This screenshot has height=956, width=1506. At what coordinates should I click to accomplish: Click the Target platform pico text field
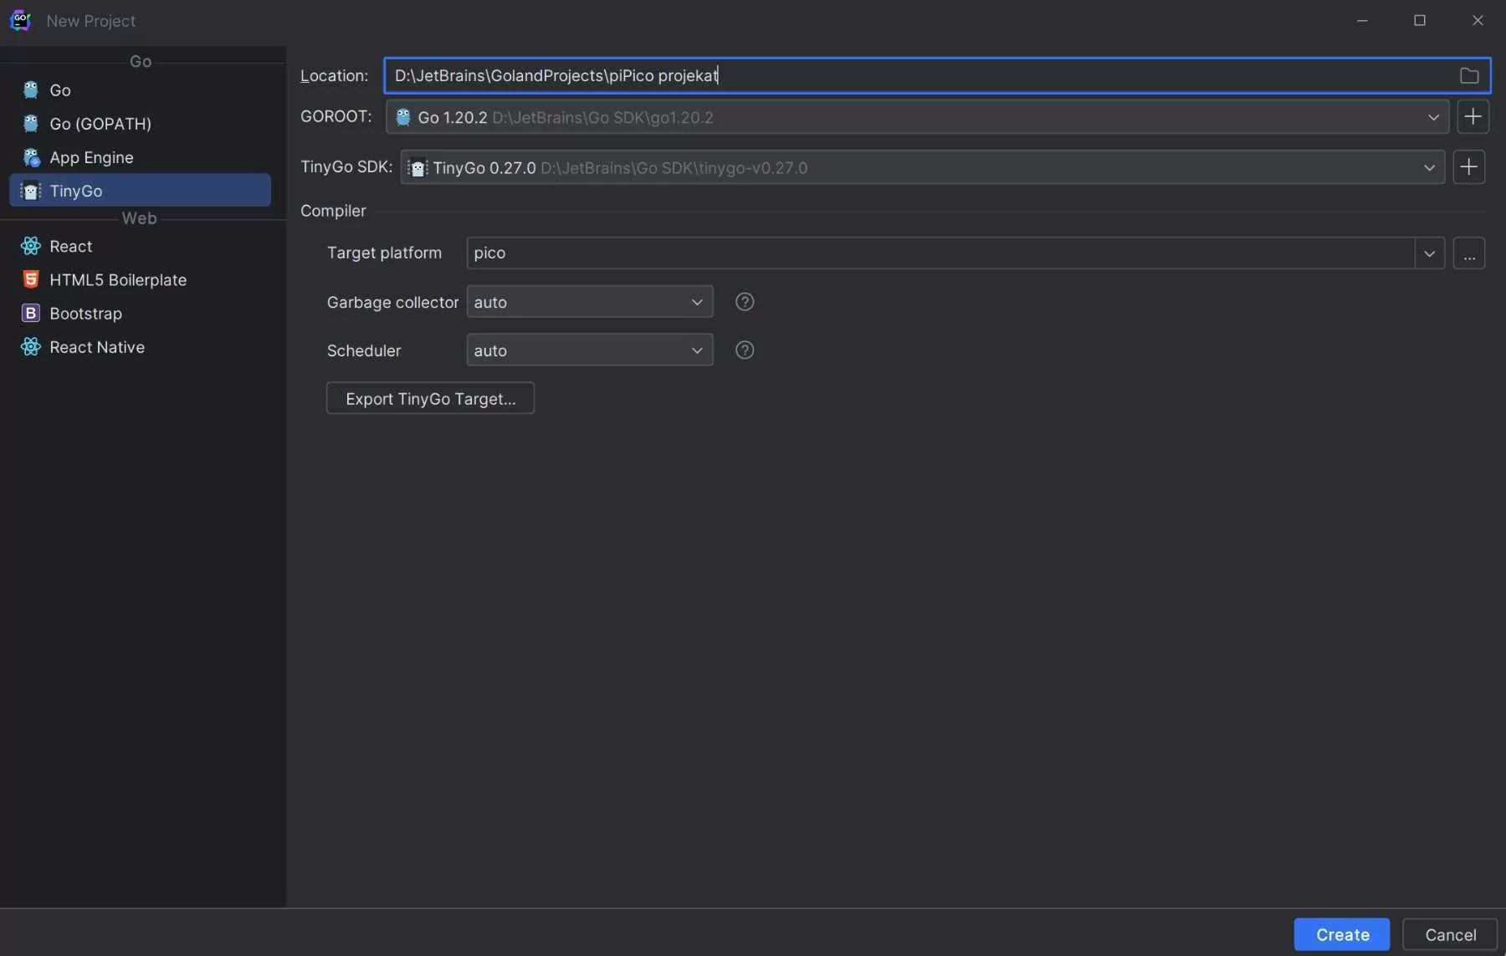(x=940, y=253)
